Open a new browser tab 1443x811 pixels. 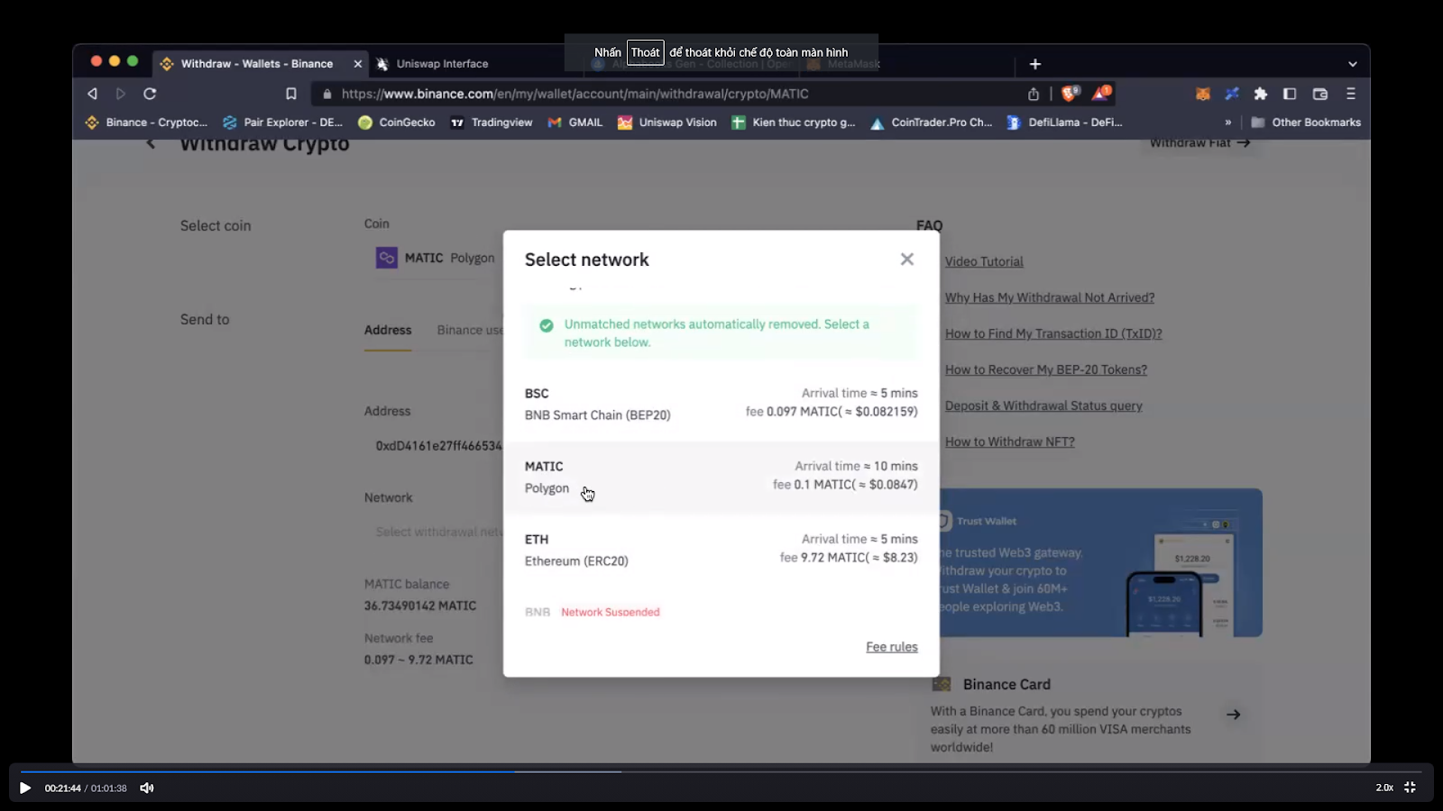[1035, 64]
